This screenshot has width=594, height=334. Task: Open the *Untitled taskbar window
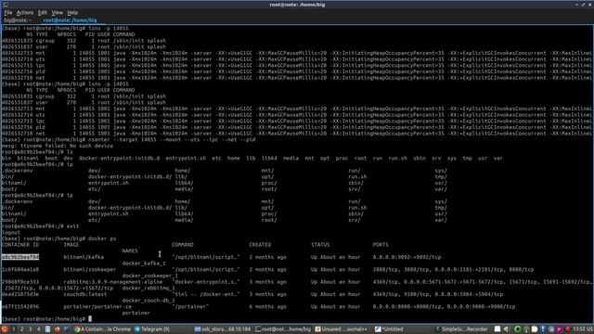389,329
